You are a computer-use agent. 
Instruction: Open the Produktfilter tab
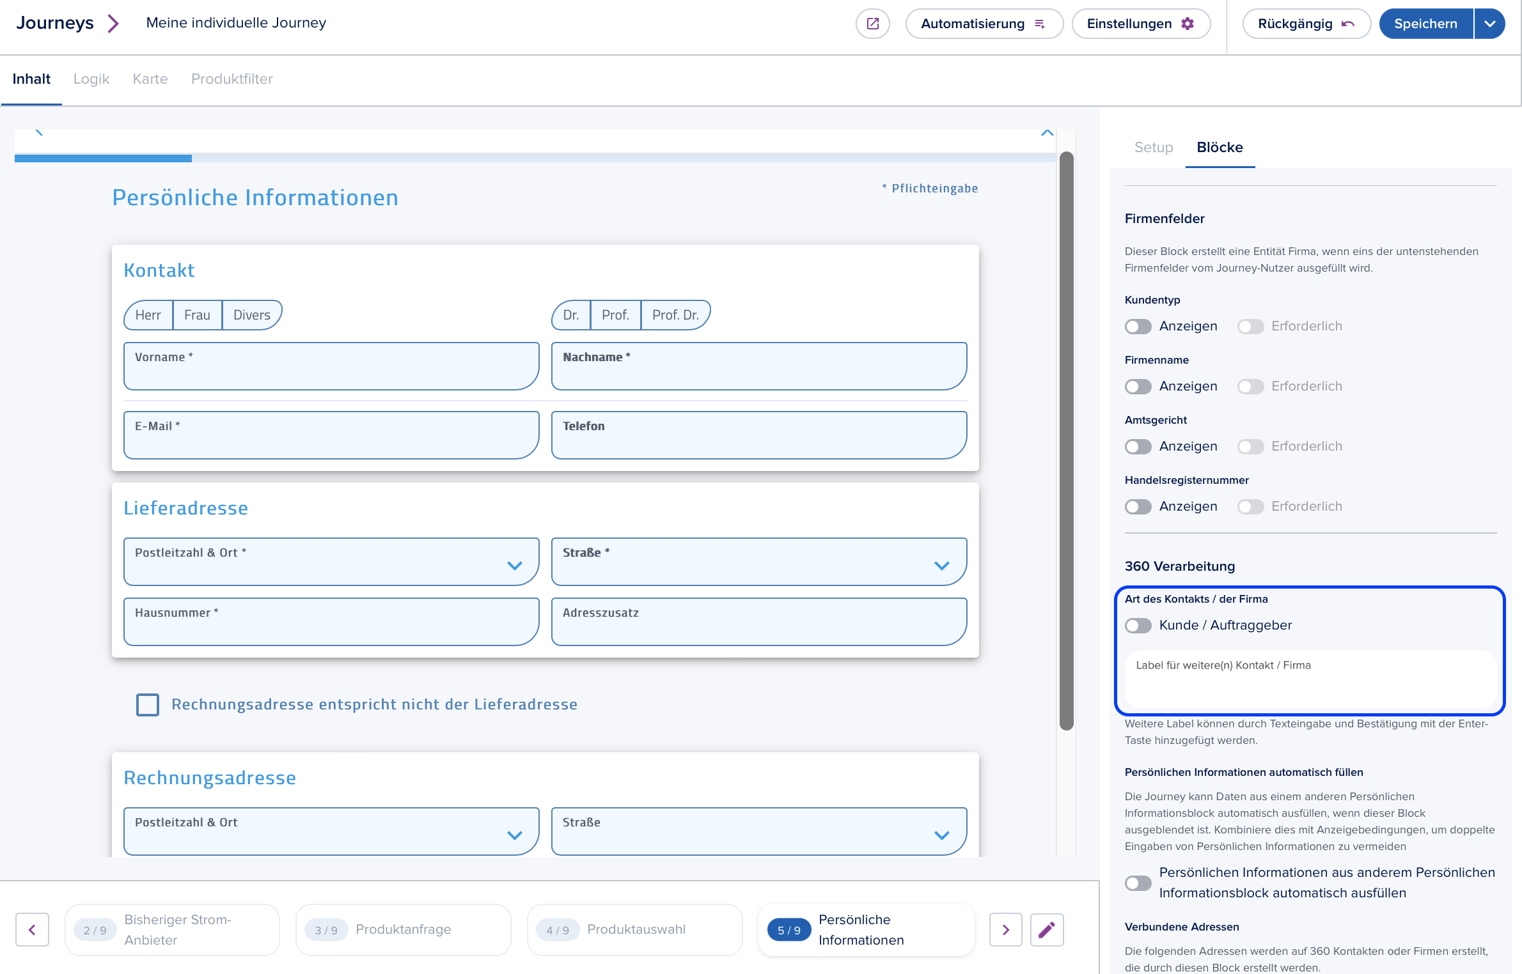[x=232, y=79]
